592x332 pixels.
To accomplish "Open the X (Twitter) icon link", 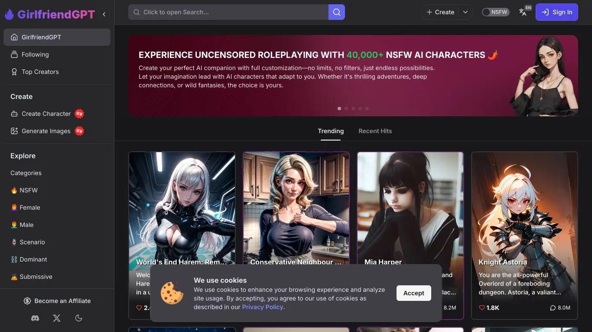I will [57, 318].
